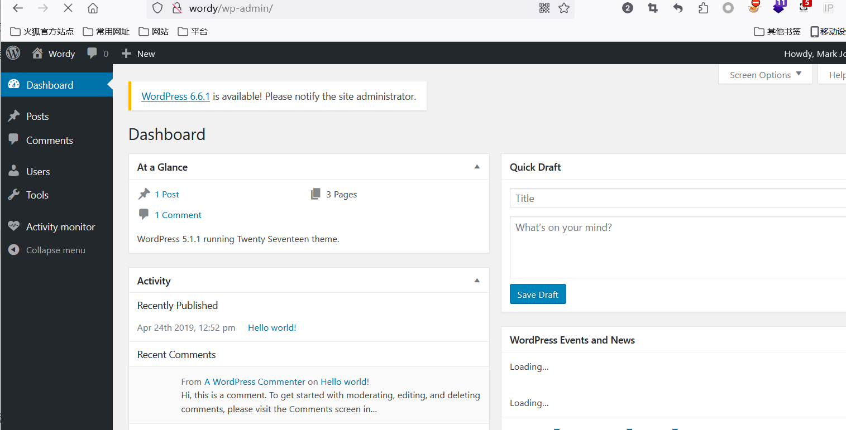
Task: Open the 常用网址 bookmarks folder
Action: click(x=106, y=31)
